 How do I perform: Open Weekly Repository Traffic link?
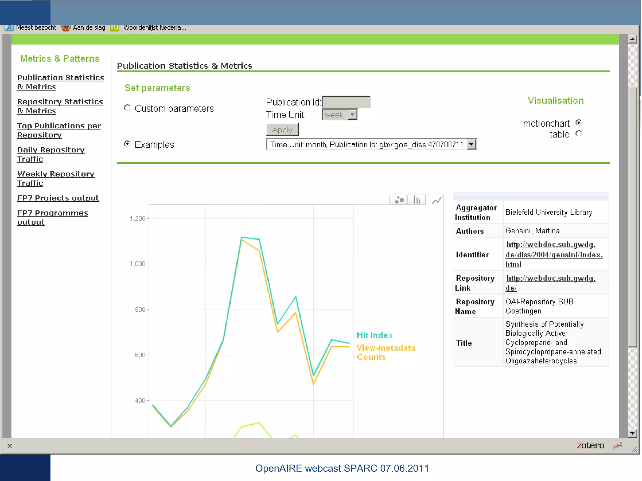click(56, 178)
